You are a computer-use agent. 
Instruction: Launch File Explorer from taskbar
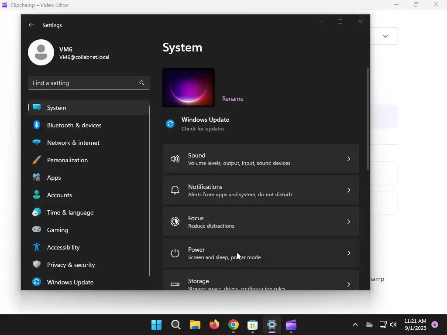[x=195, y=325]
